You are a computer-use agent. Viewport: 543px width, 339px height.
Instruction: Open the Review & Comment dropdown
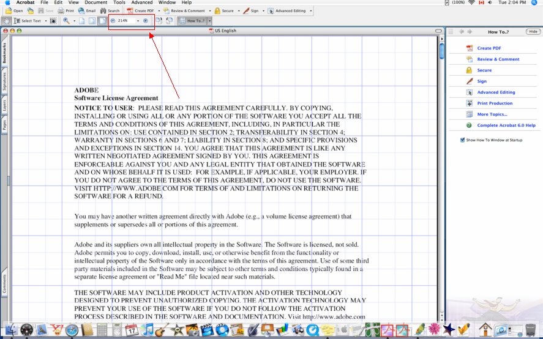209,11
